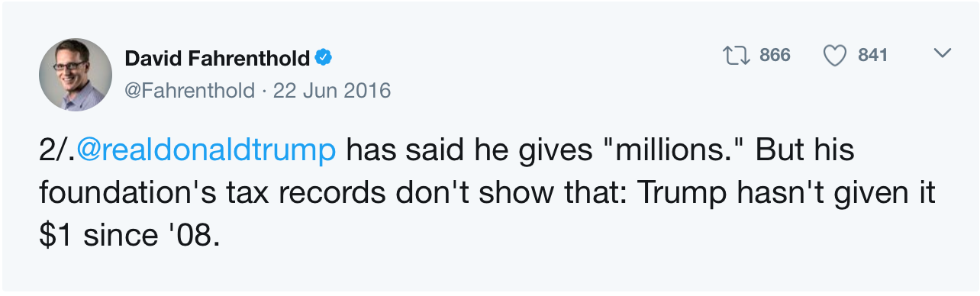Screen dimensions: 980x296
Task: Open David Fahrenthold's profile photo
Action: pos(75,74)
